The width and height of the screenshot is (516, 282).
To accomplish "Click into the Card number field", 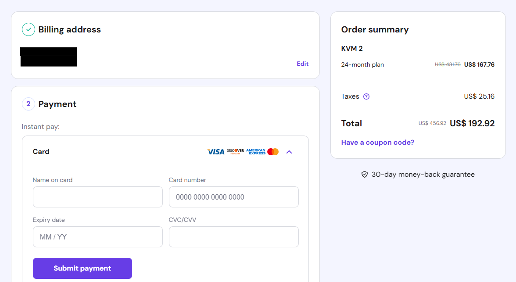I will [x=233, y=197].
